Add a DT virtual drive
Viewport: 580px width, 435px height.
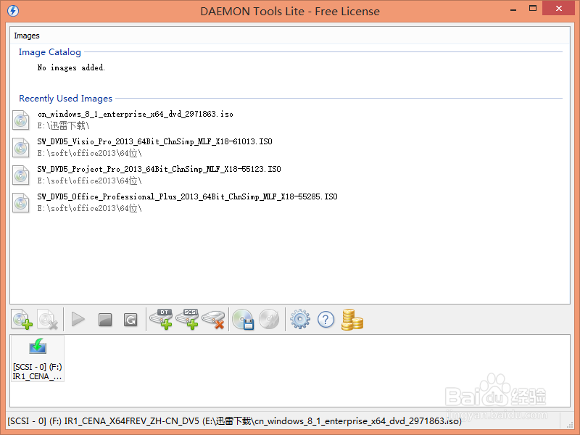tap(161, 319)
